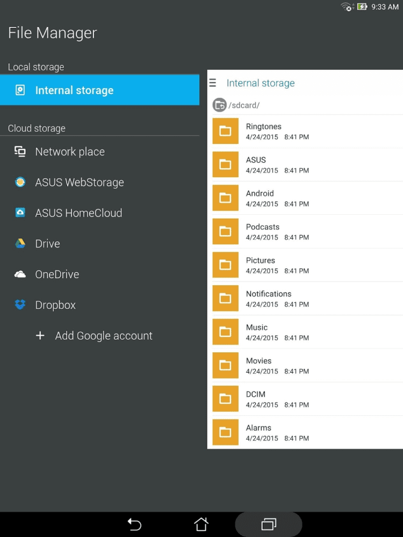
Task: Open the Drive cloud storage icon
Action: tap(20, 244)
